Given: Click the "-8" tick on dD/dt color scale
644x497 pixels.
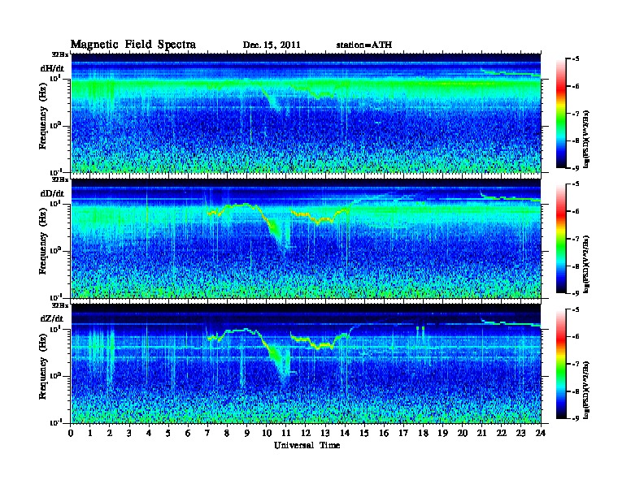Looking at the screenshot, I should pyautogui.click(x=576, y=266).
